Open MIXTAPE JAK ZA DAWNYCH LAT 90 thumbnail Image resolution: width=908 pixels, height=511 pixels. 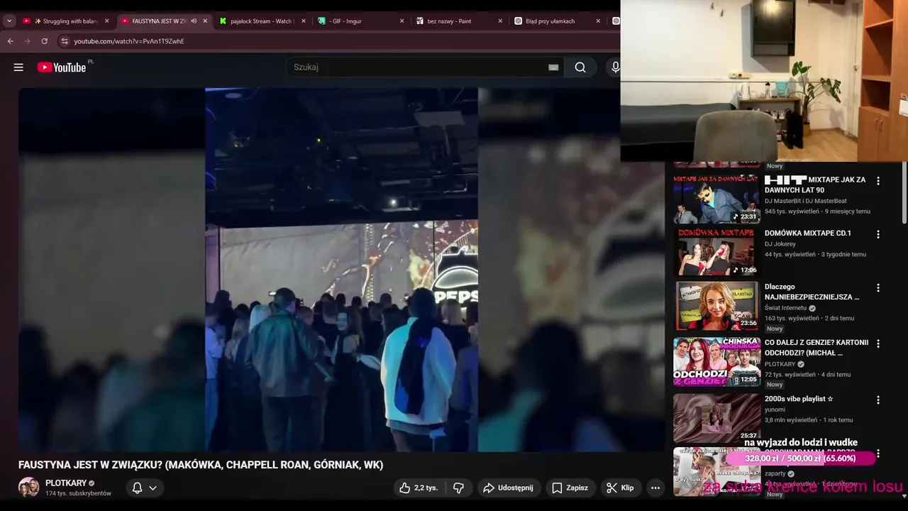(x=716, y=199)
